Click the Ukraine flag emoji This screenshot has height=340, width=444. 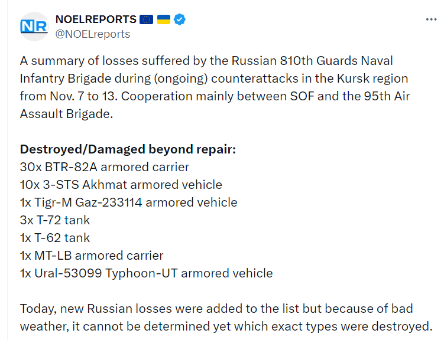(x=164, y=19)
